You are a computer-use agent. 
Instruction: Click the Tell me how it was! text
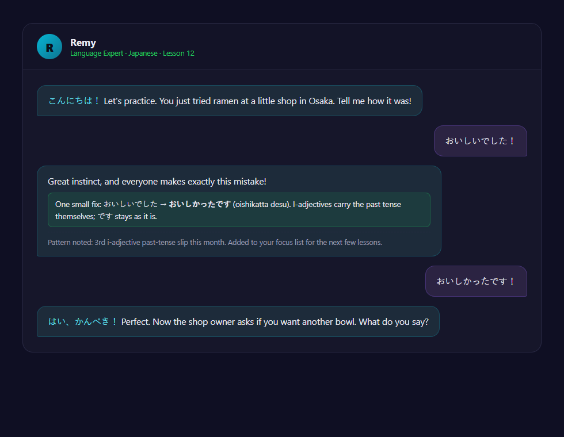[x=374, y=101]
